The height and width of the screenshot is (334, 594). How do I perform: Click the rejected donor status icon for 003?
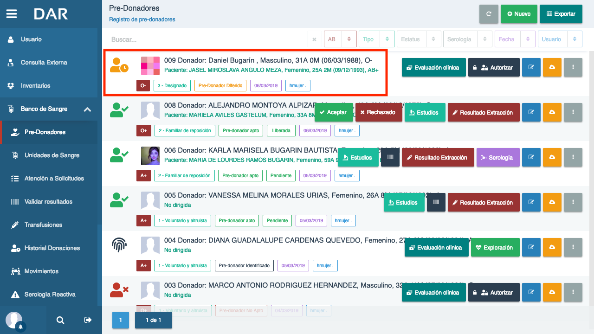click(119, 289)
